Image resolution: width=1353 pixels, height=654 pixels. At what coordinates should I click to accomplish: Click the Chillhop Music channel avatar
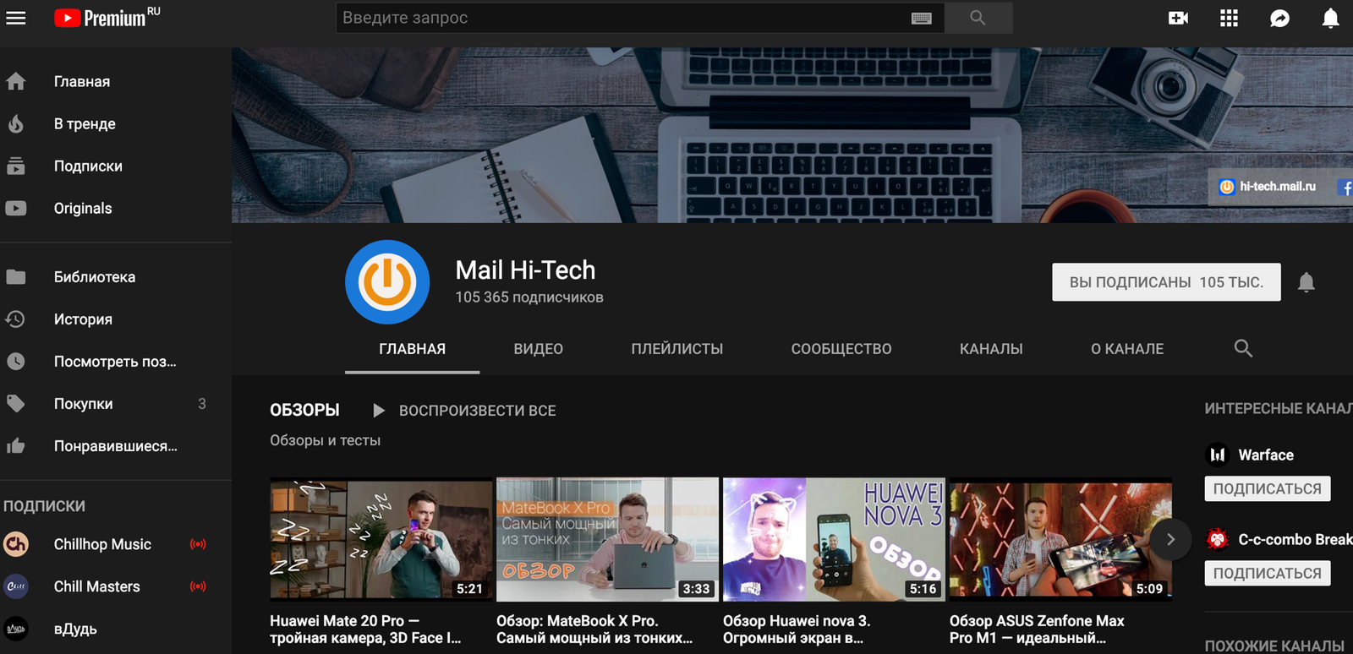[16, 544]
